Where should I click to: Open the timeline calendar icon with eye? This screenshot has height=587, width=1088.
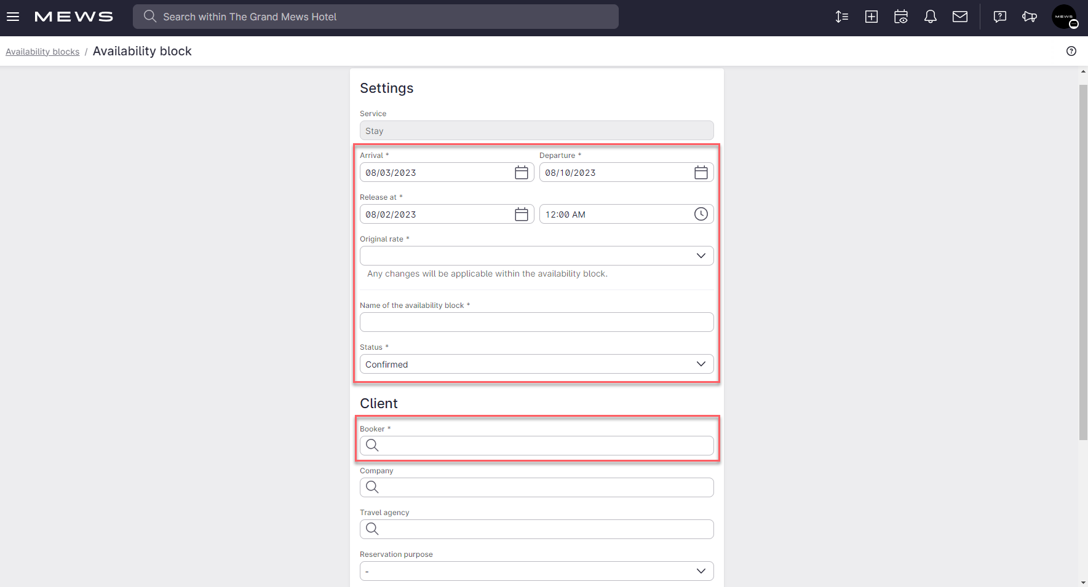coord(901,17)
